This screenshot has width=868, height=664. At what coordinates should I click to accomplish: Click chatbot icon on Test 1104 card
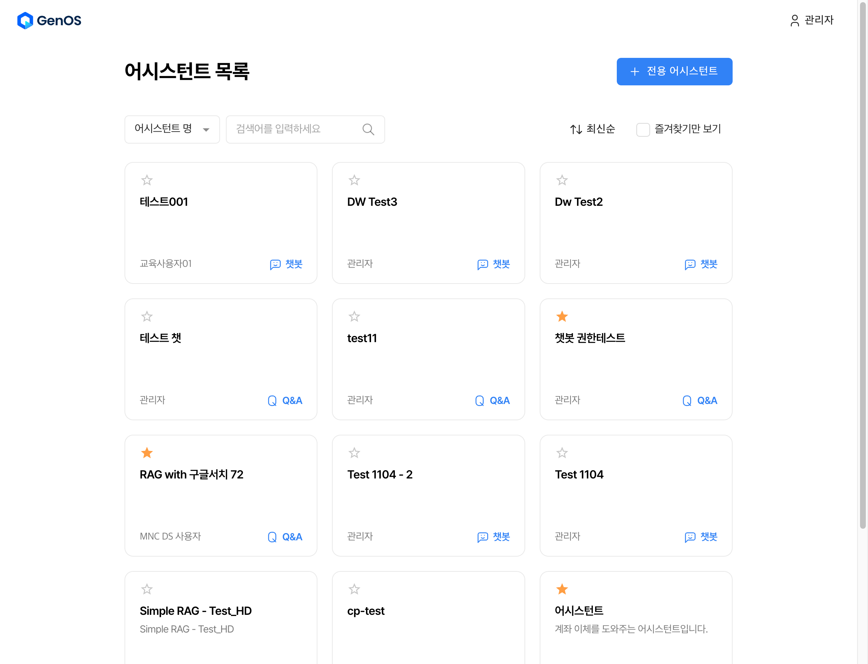click(x=690, y=537)
